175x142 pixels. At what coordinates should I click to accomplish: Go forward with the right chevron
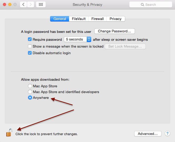point(31,4)
